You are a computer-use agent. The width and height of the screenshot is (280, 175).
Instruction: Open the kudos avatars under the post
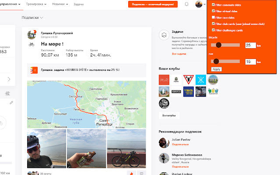tap(33, 173)
